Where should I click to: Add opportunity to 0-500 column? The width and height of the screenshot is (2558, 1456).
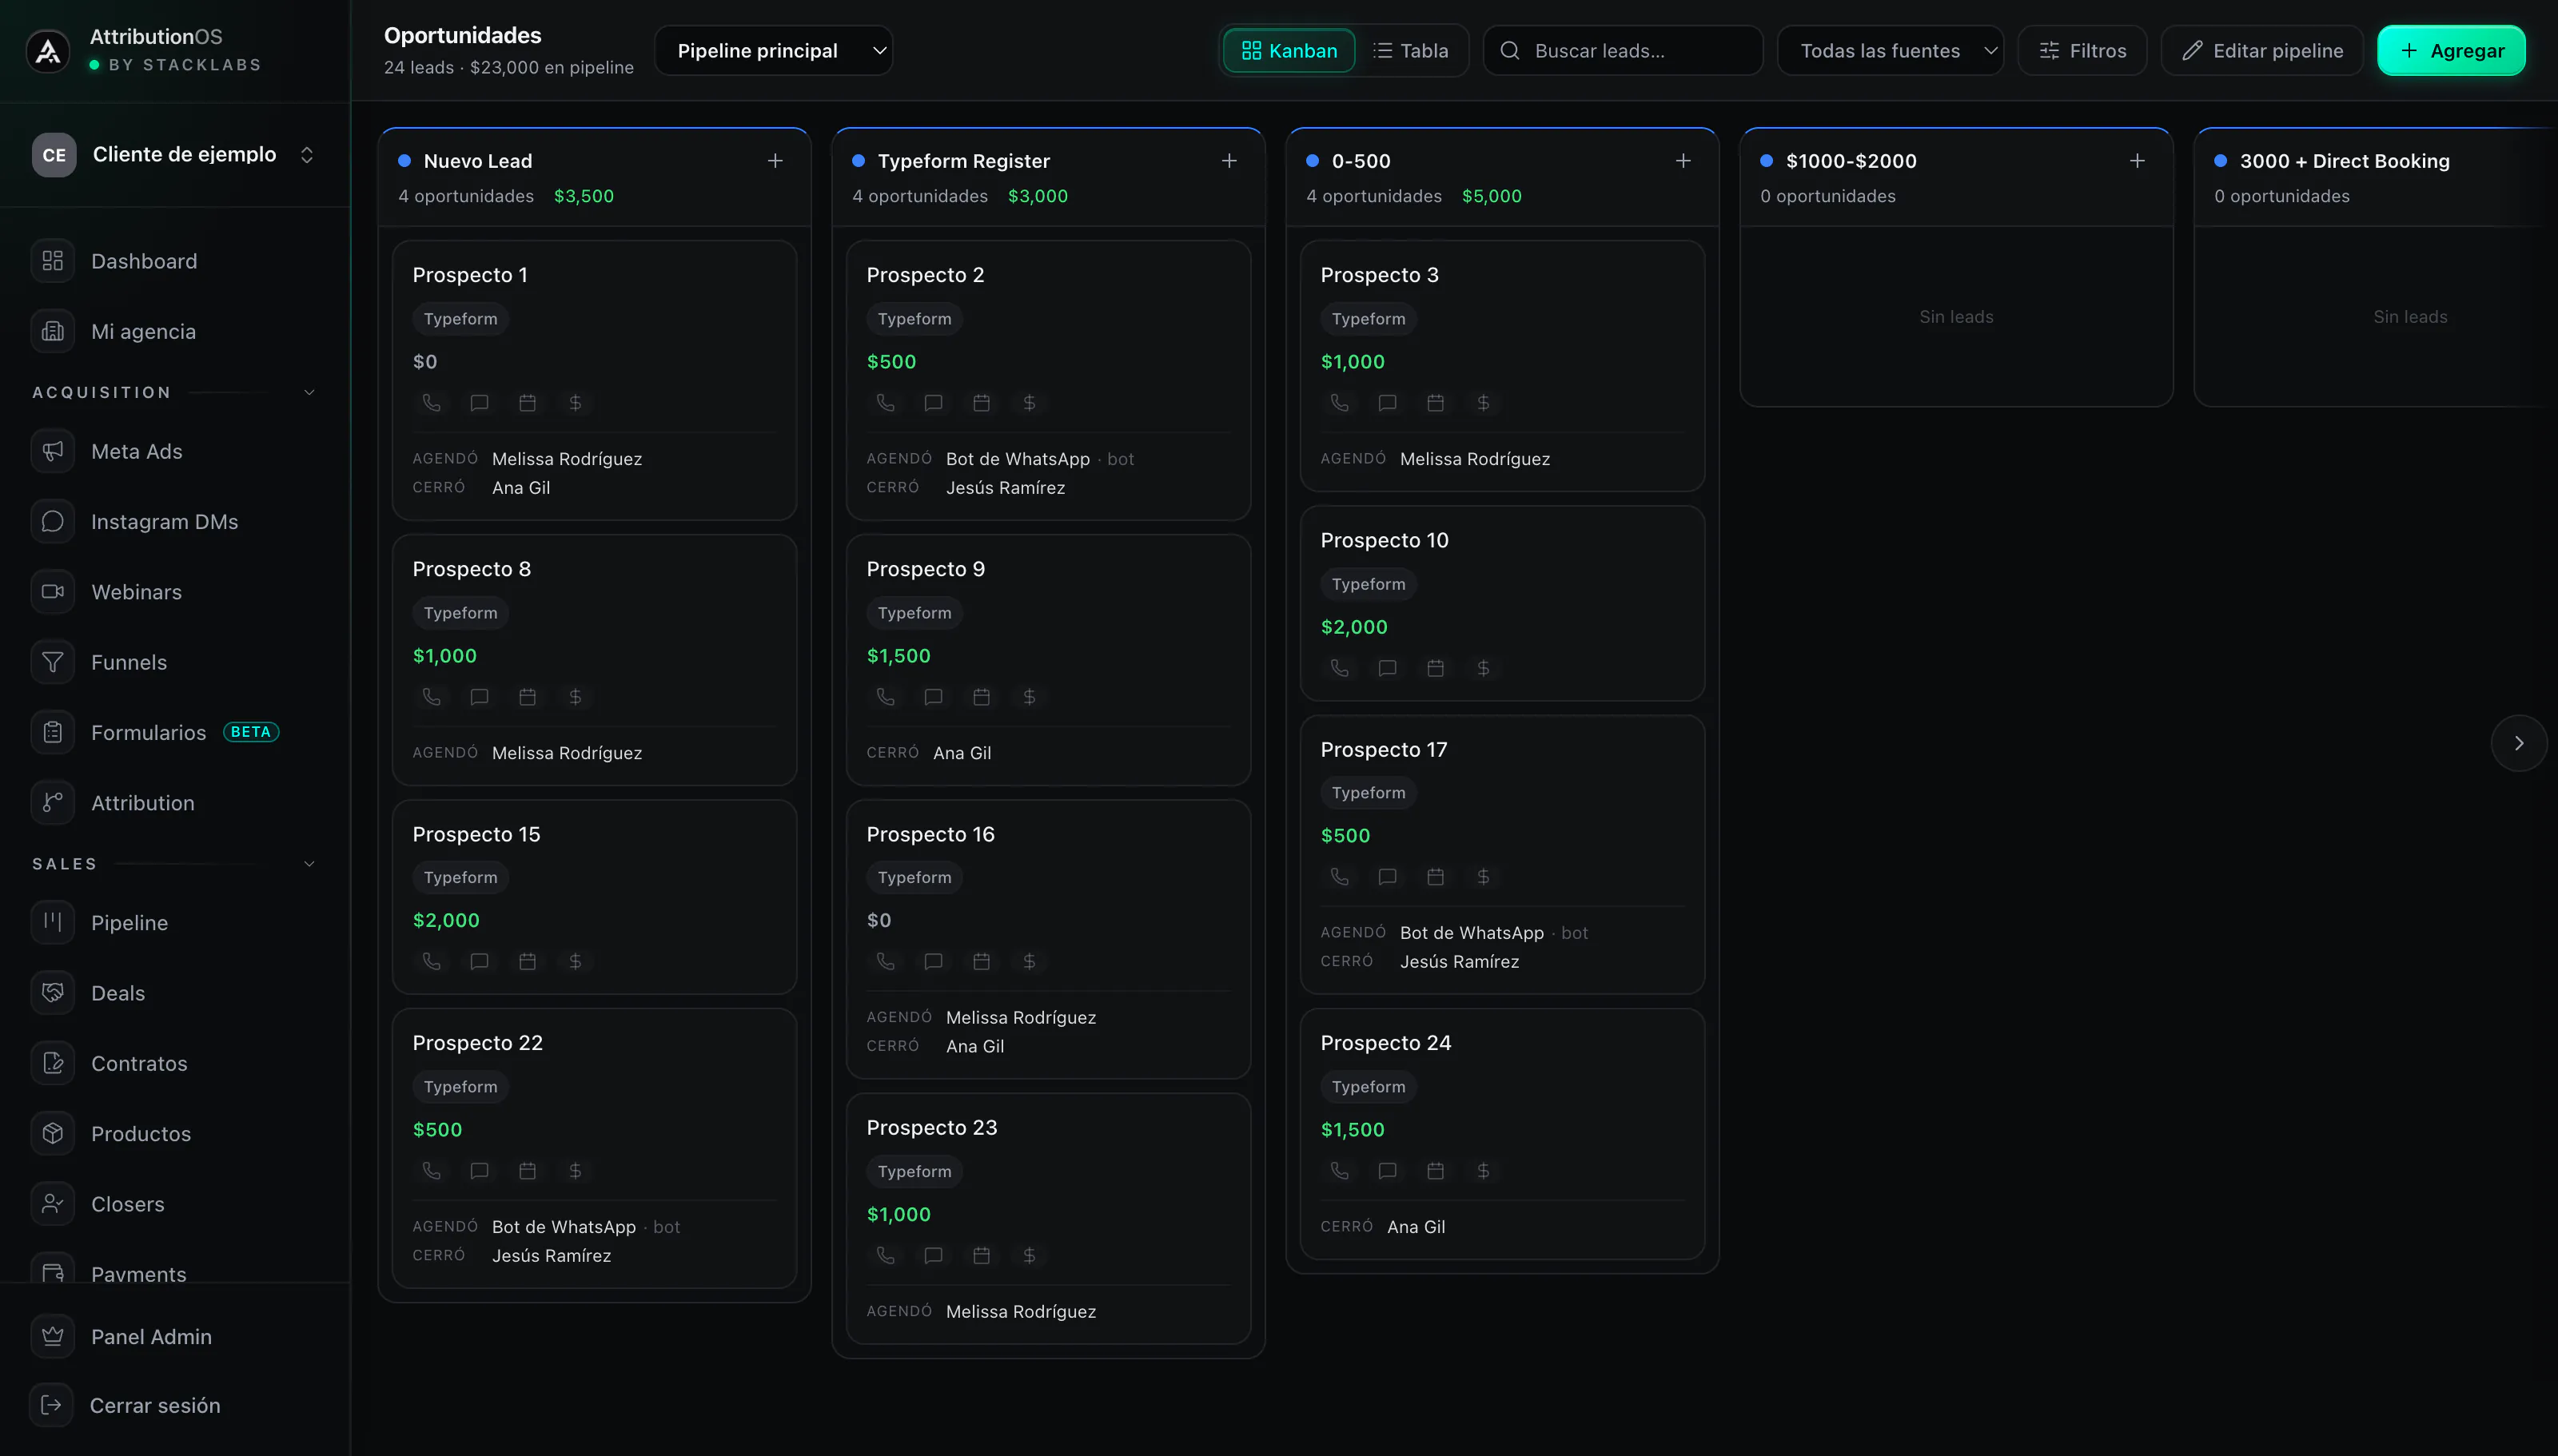coord(1683,161)
